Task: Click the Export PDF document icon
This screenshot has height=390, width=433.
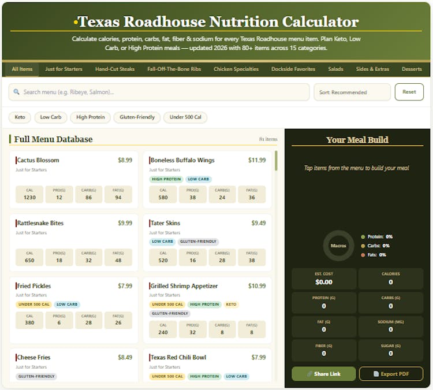Action: point(376,374)
